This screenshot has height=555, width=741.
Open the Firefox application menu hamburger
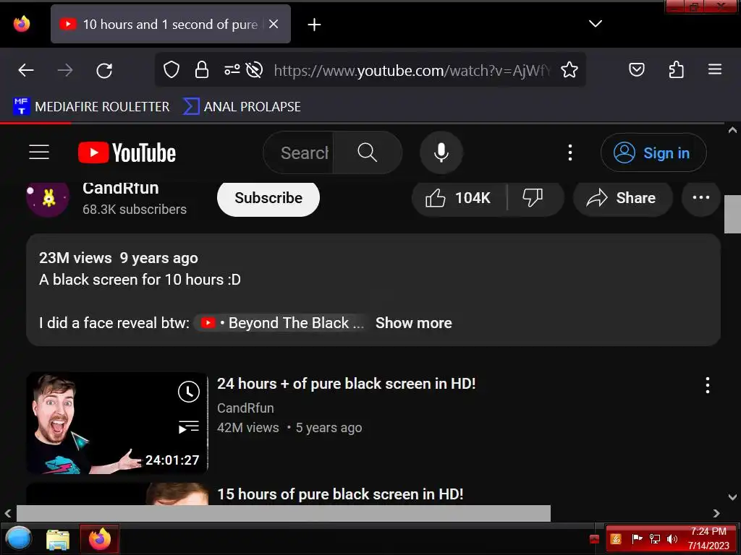[714, 69]
